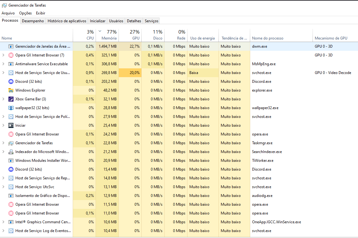Open the Serviços tab
This screenshot has height=238, width=358.
(x=151, y=21)
